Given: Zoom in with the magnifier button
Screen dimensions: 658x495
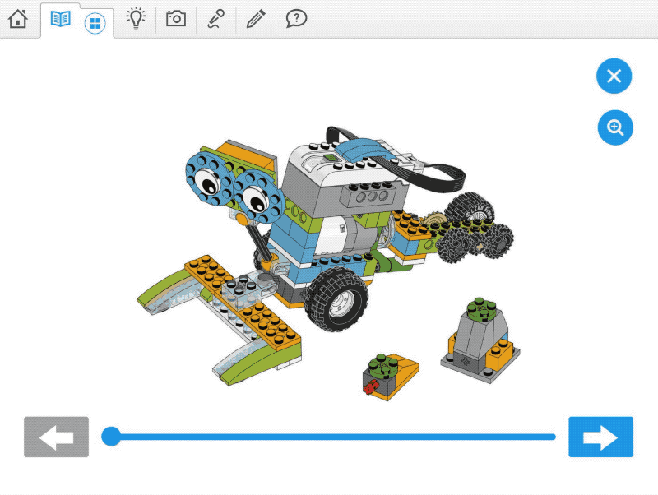Looking at the screenshot, I should tap(615, 127).
